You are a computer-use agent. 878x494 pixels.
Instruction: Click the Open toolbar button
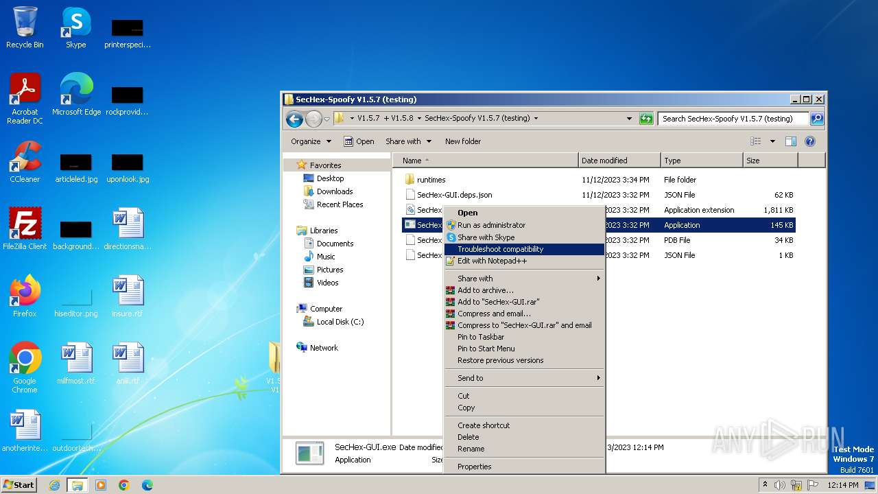pos(359,141)
